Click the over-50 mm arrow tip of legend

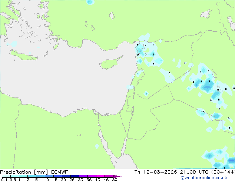tap(118, 176)
